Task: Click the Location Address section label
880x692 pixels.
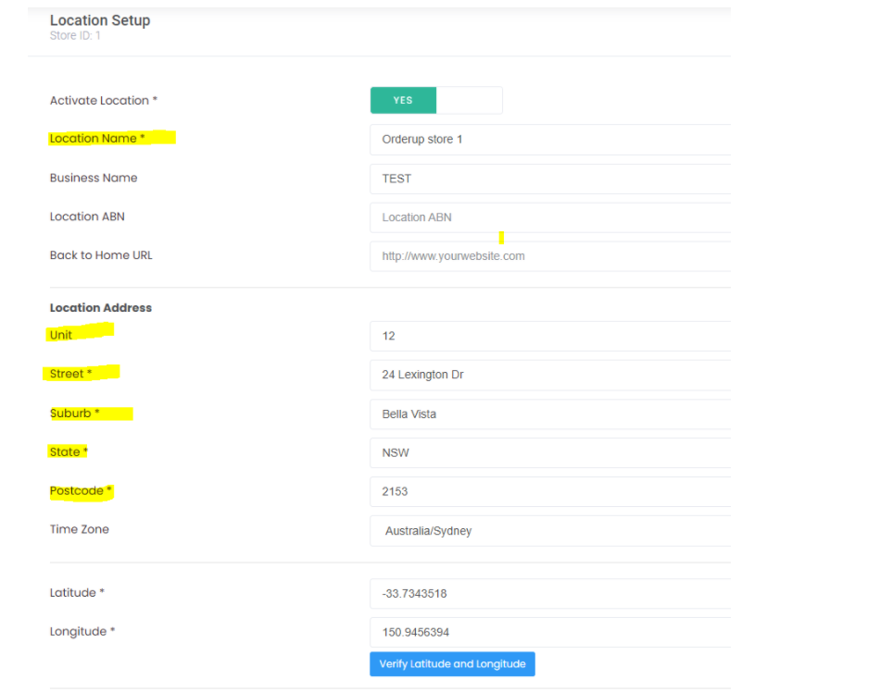Action: pos(101,308)
